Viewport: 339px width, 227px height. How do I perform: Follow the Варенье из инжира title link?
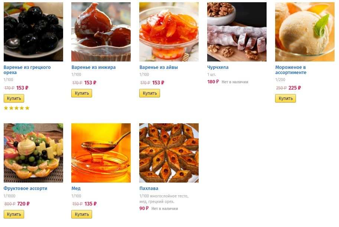[94, 67]
